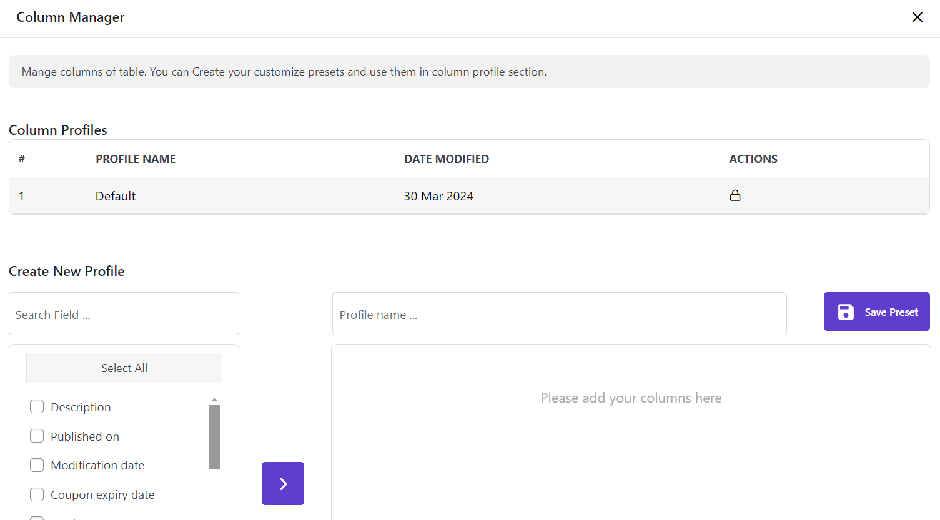Click the lock icon for Default profile

click(735, 195)
